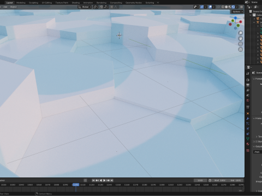Click the zoom view magnifier icon
The width and height of the screenshot is (262, 196).
241,33
